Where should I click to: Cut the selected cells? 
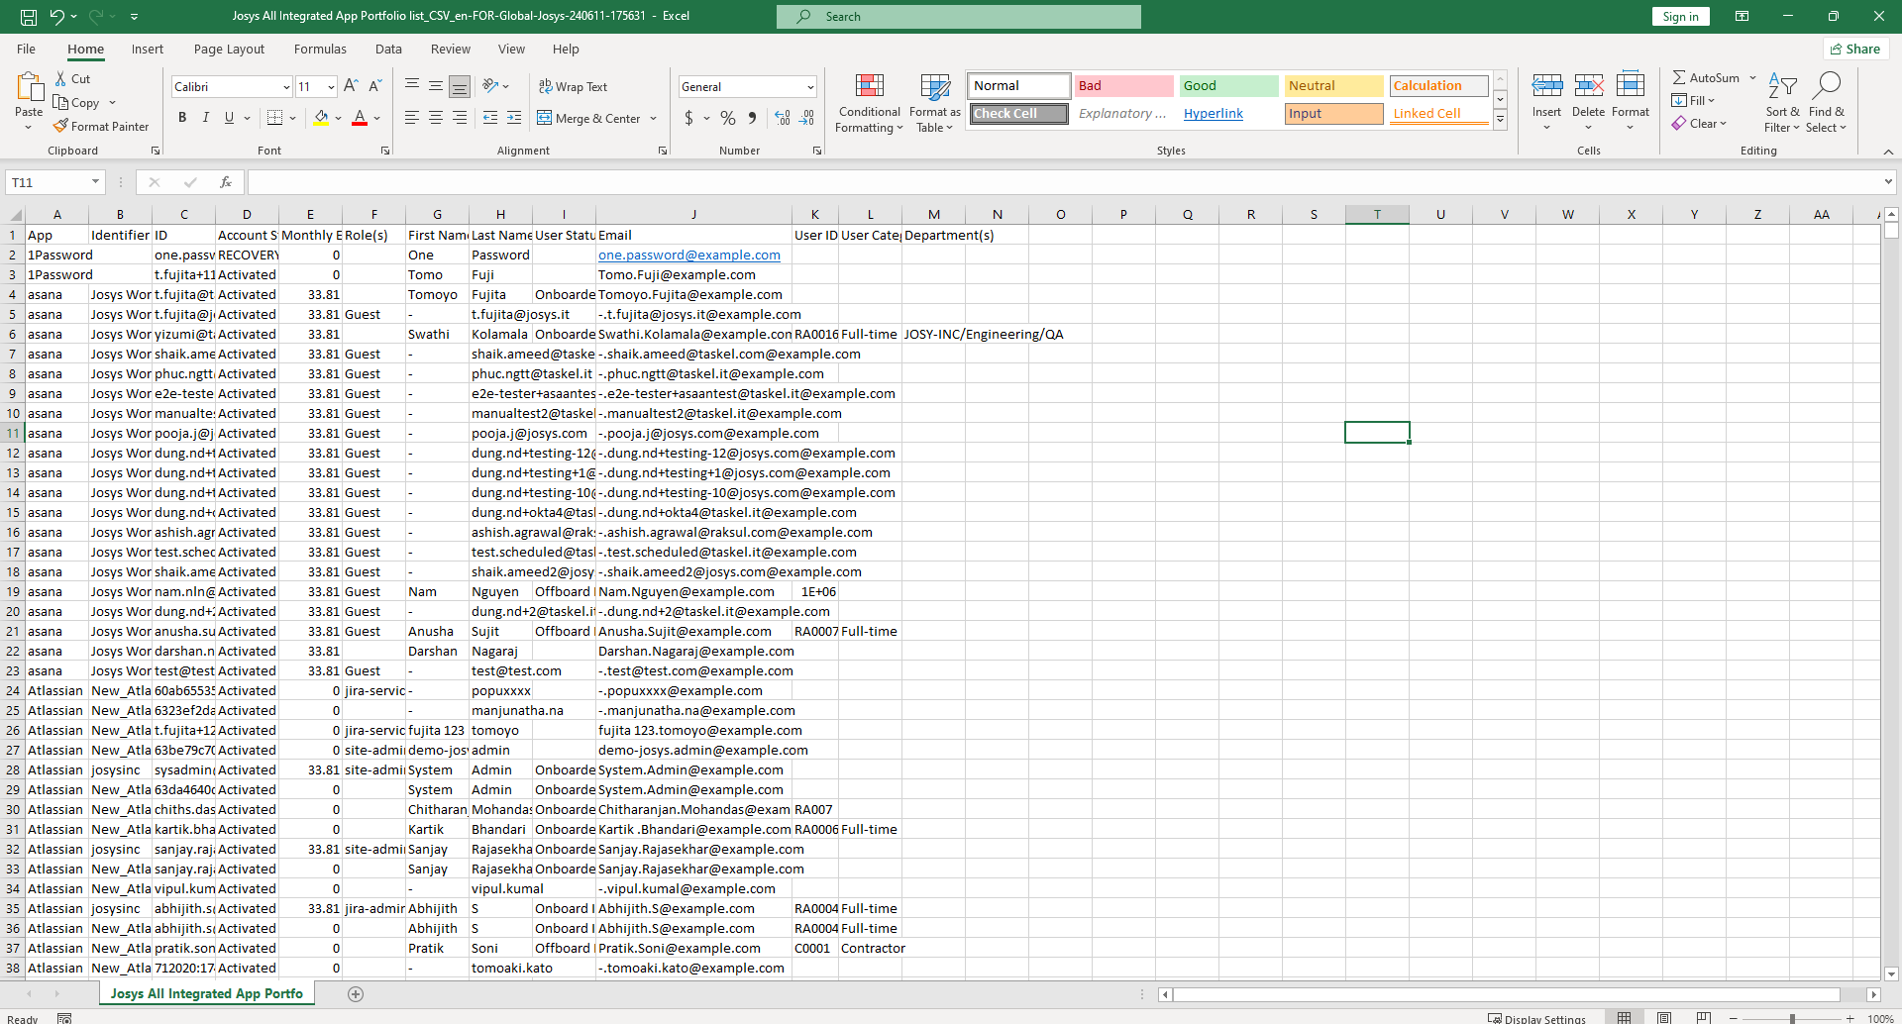[72, 79]
